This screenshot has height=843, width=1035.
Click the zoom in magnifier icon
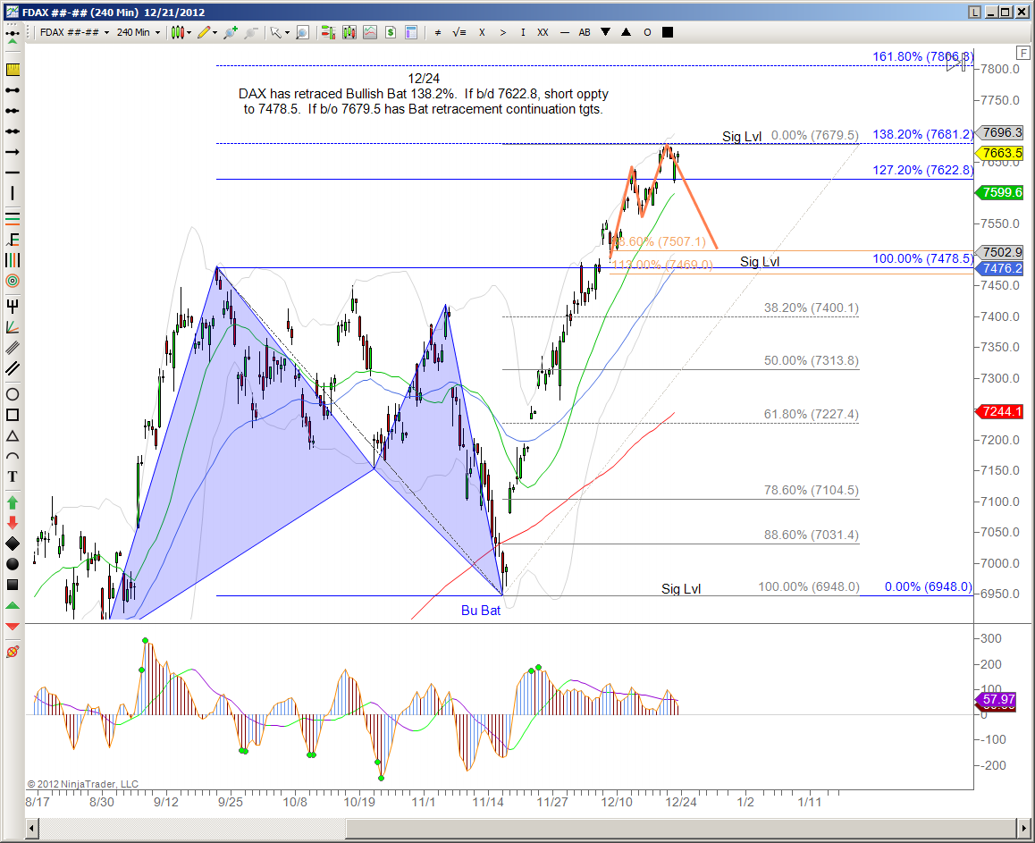pos(302,32)
